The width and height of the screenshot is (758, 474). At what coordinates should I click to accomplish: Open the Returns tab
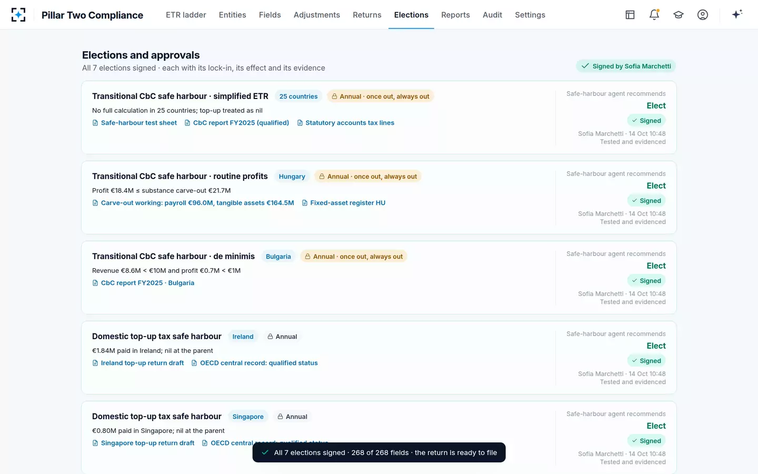367,15
